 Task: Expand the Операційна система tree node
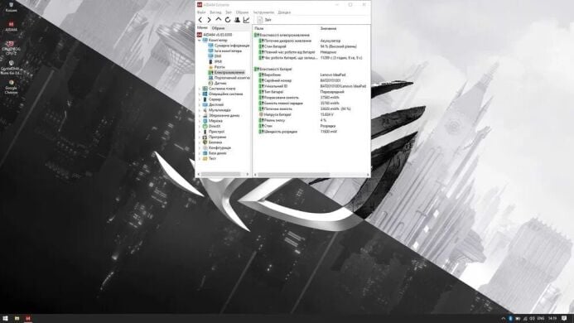pyautogui.click(x=200, y=94)
